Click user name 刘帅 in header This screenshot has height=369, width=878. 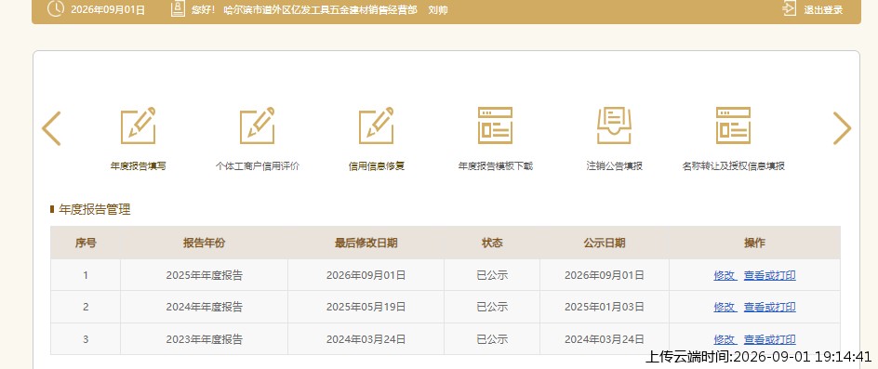click(438, 10)
